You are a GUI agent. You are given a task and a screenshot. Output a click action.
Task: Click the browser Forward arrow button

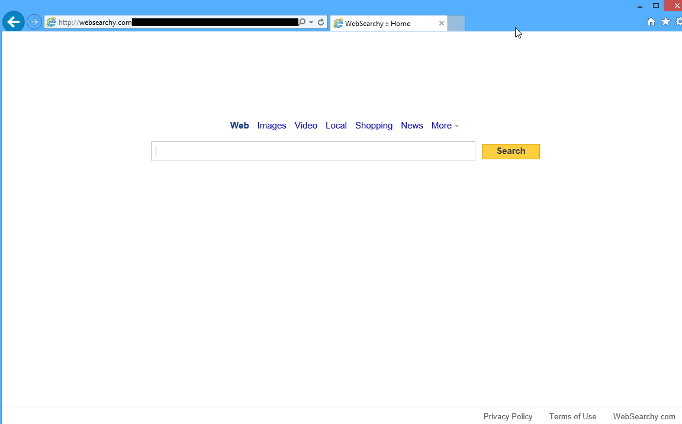(x=34, y=22)
